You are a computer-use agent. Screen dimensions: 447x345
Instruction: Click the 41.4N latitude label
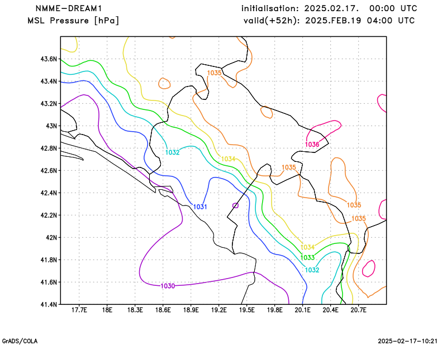tap(49, 305)
